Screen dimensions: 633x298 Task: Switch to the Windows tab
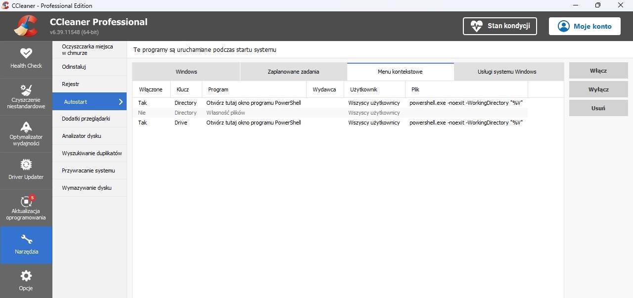(186, 72)
